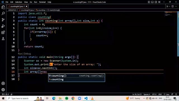Click Run CodeLens above main method

[x=20, y=54]
